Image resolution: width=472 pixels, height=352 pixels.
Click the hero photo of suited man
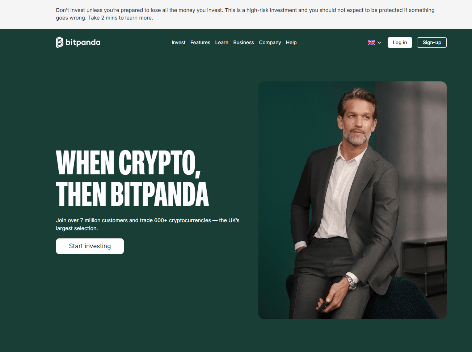(x=353, y=200)
